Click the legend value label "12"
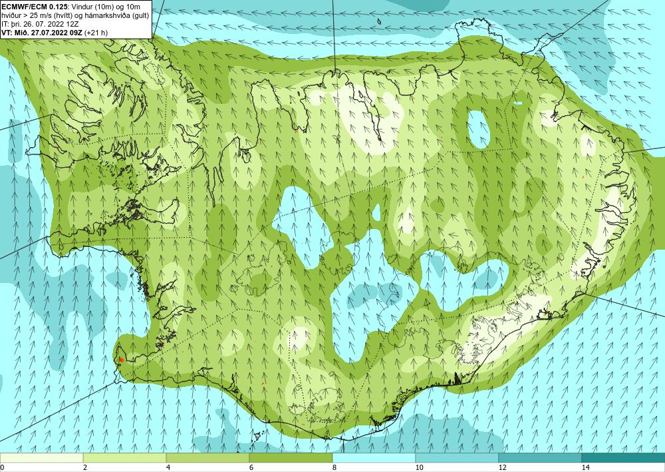665x472 pixels. tap(503, 467)
